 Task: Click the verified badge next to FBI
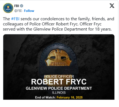(x=22, y=6)
